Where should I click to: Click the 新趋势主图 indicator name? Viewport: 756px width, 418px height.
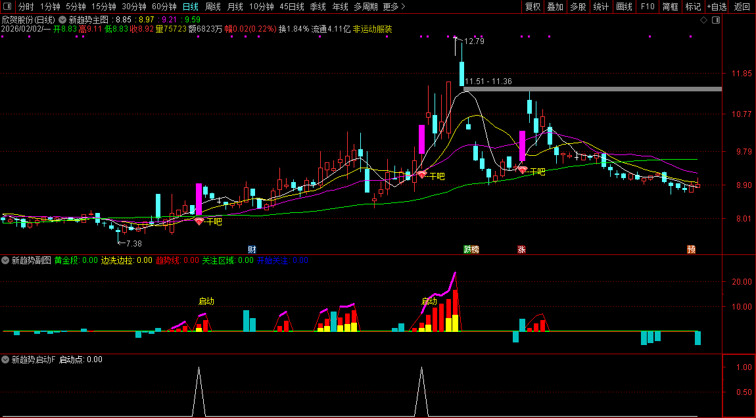(89, 20)
